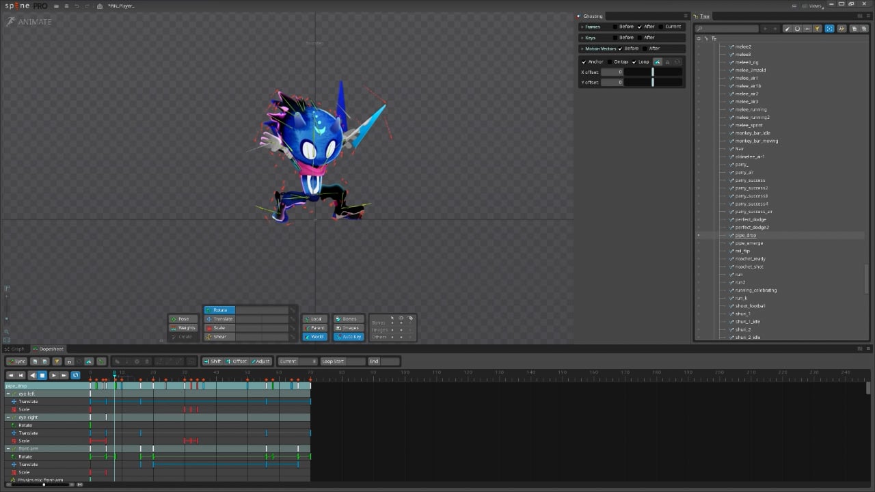Switch to World axes mode

point(315,337)
